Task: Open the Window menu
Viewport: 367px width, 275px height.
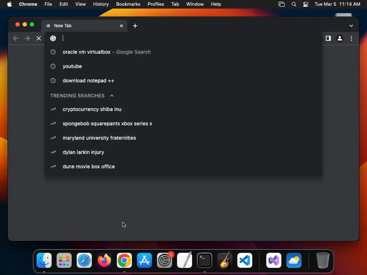Action: pyautogui.click(x=195, y=4)
